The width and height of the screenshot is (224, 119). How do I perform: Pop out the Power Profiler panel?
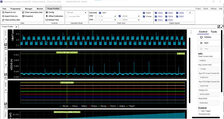pos(219,27)
